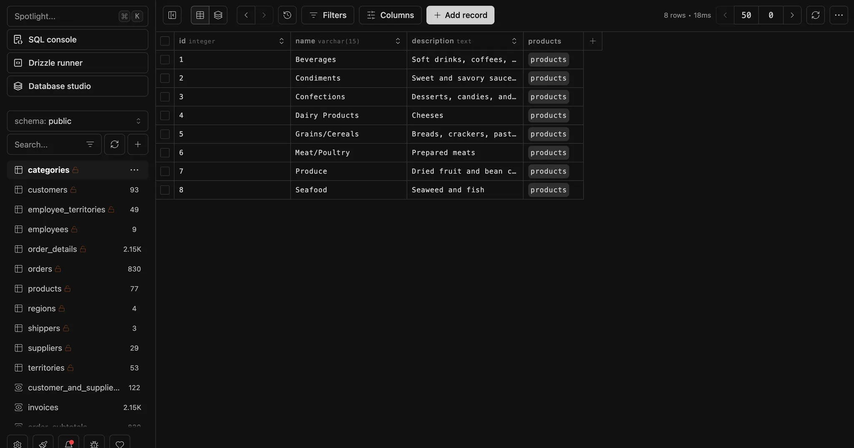Open the Columns visibility menu
The image size is (854, 448).
[x=390, y=15]
